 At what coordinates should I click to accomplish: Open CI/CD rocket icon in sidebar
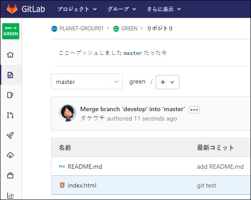(10, 135)
